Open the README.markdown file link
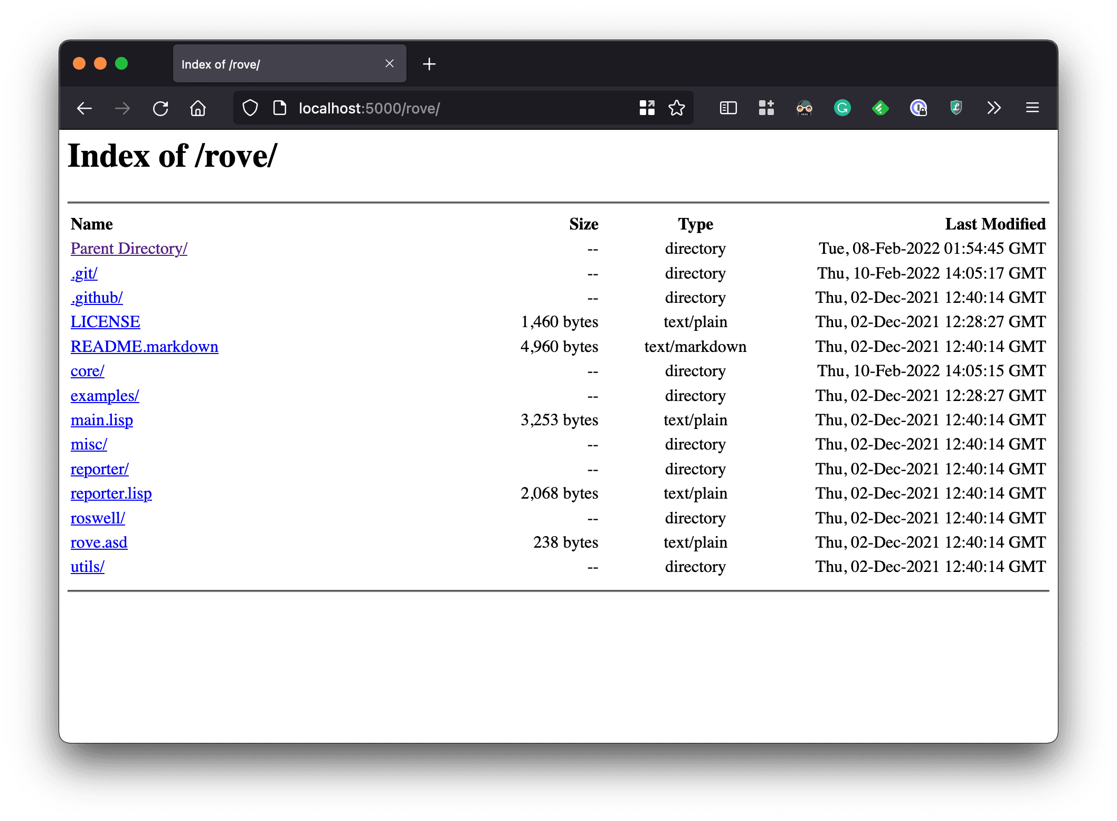 point(144,347)
